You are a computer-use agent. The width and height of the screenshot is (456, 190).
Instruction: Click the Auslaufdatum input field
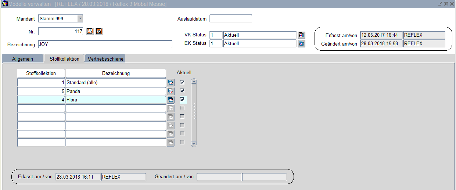point(230,19)
